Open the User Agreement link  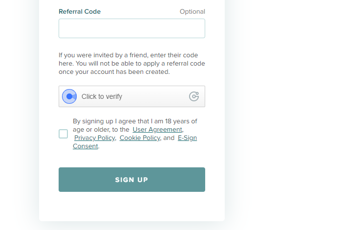pyautogui.click(x=157, y=130)
